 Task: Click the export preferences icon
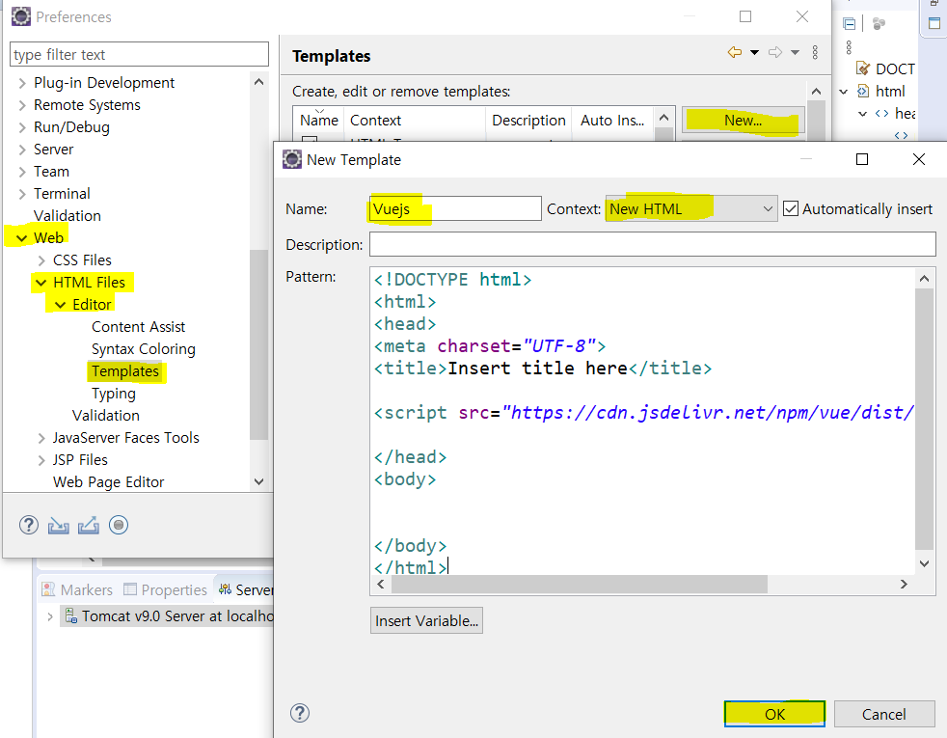click(x=88, y=526)
